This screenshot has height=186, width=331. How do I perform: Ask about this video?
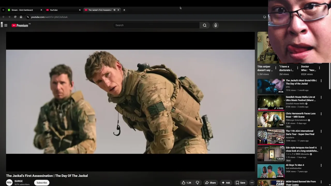(226, 183)
